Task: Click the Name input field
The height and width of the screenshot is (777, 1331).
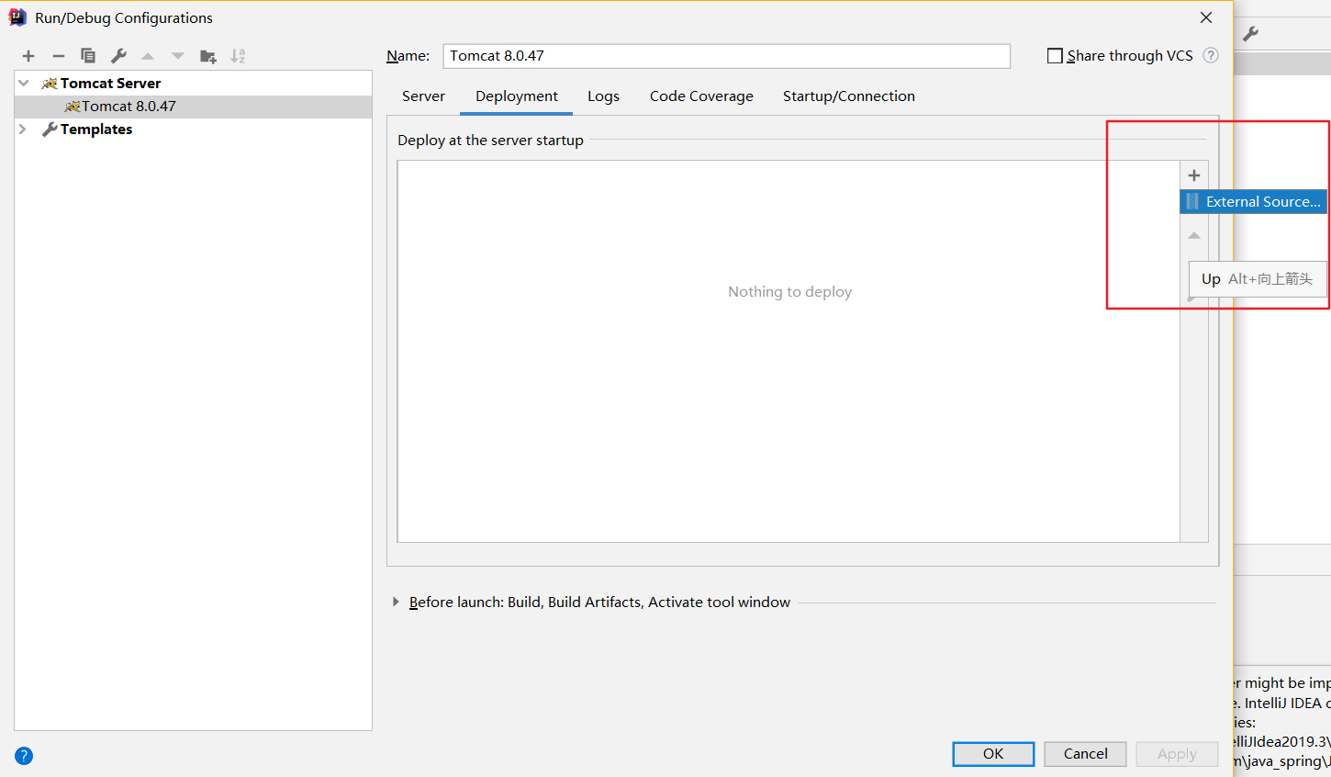Action: (x=726, y=56)
